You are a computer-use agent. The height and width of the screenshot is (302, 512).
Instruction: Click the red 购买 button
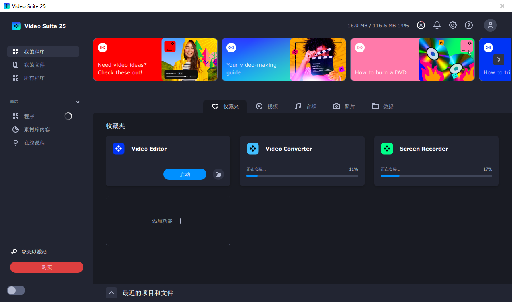click(x=47, y=267)
